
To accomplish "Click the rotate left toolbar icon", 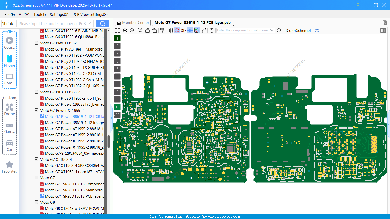I will coord(147,30).
